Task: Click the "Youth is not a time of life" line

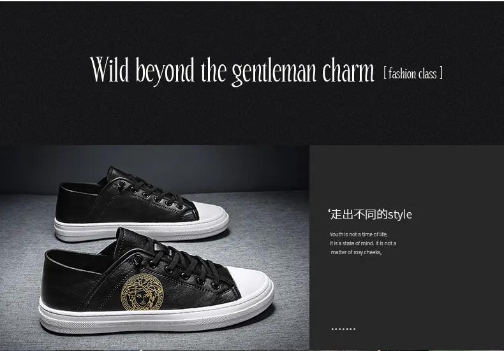Action: [359, 234]
